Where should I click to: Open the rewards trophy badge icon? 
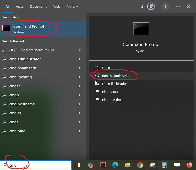pyautogui.click(x=151, y=6)
